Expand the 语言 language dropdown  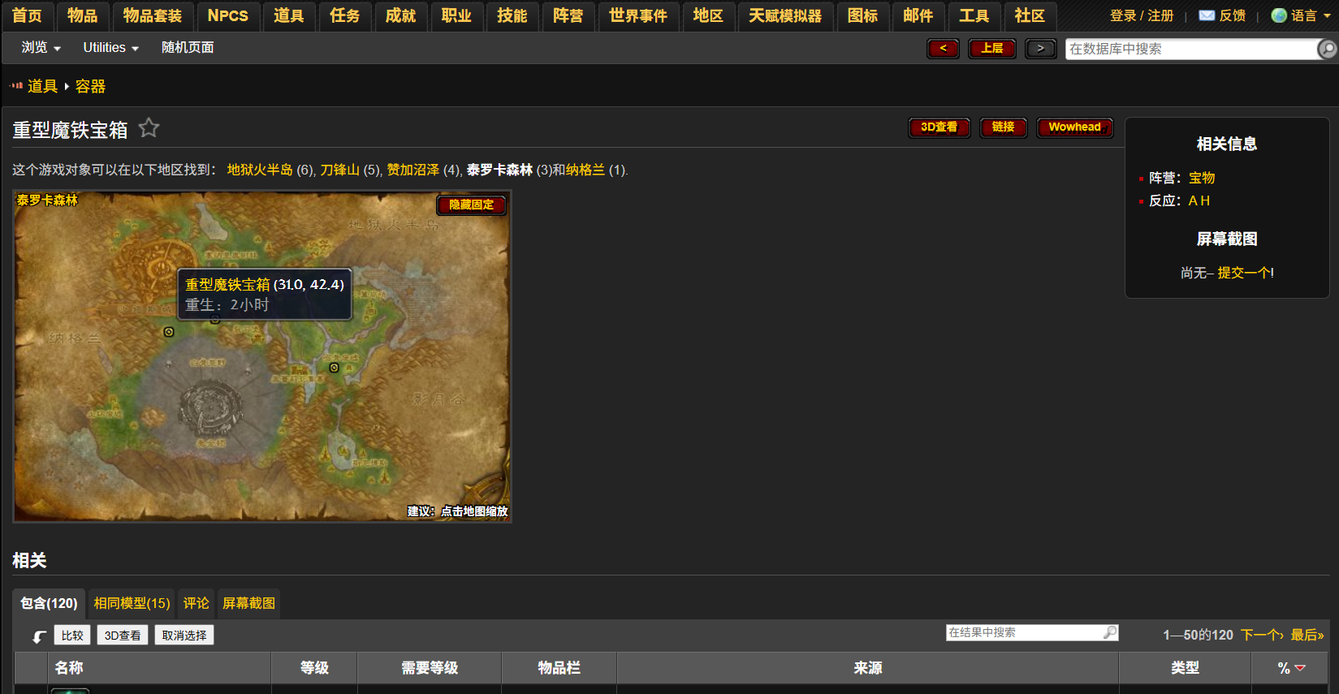pyautogui.click(x=1301, y=15)
